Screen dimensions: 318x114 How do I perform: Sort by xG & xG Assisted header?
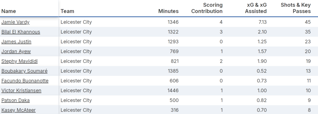(256, 8)
